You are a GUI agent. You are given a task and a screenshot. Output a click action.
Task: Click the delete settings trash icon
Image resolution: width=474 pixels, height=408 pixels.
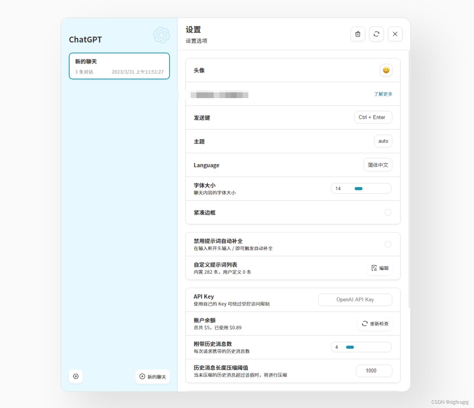coord(358,34)
